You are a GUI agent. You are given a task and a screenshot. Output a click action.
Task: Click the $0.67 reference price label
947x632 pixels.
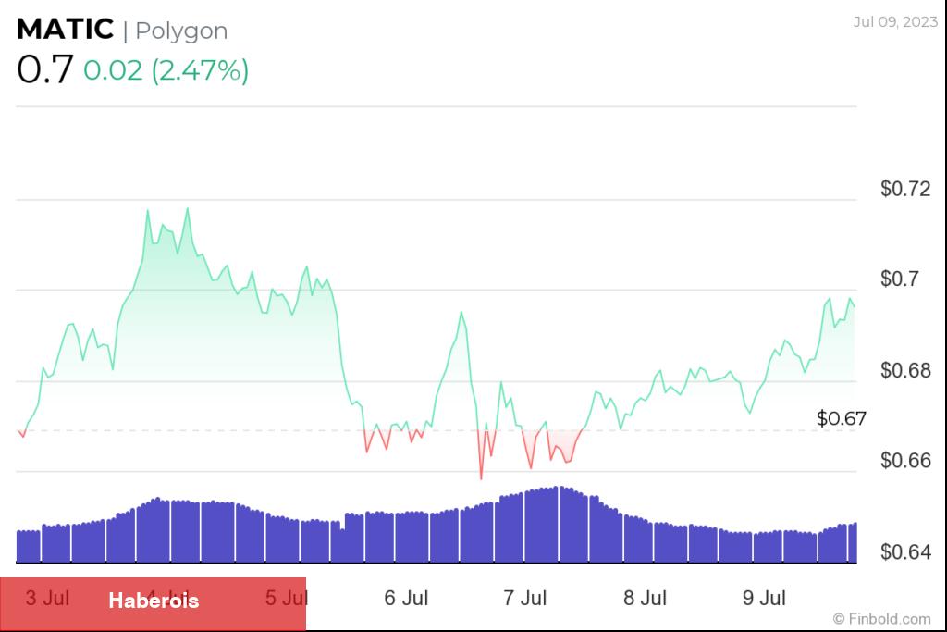tap(842, 418)
